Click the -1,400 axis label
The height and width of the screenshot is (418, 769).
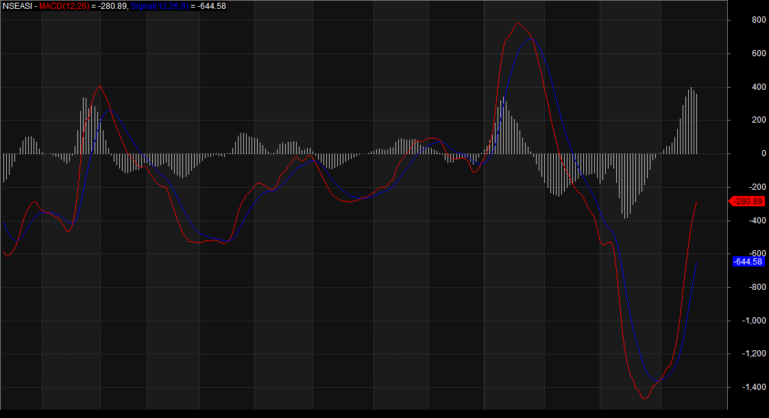(755, 387)
